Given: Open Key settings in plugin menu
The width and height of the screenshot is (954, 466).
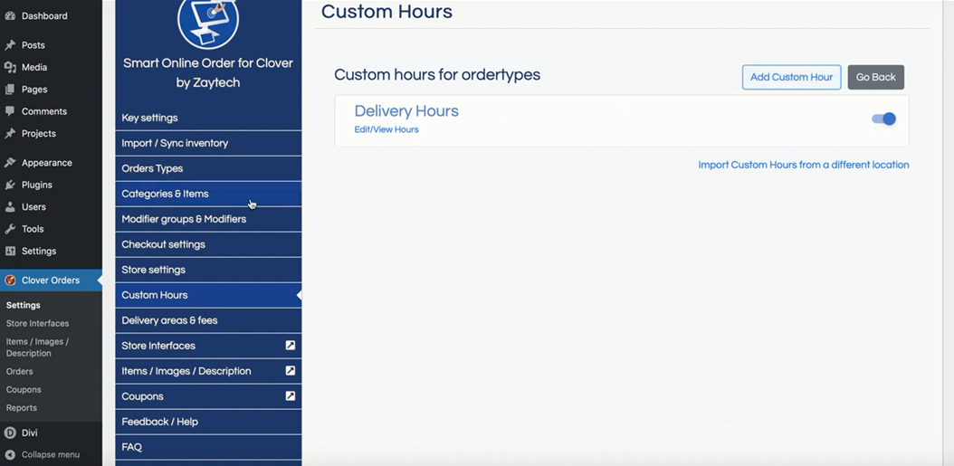Looking at the screenshot, I should click(208, 118).
